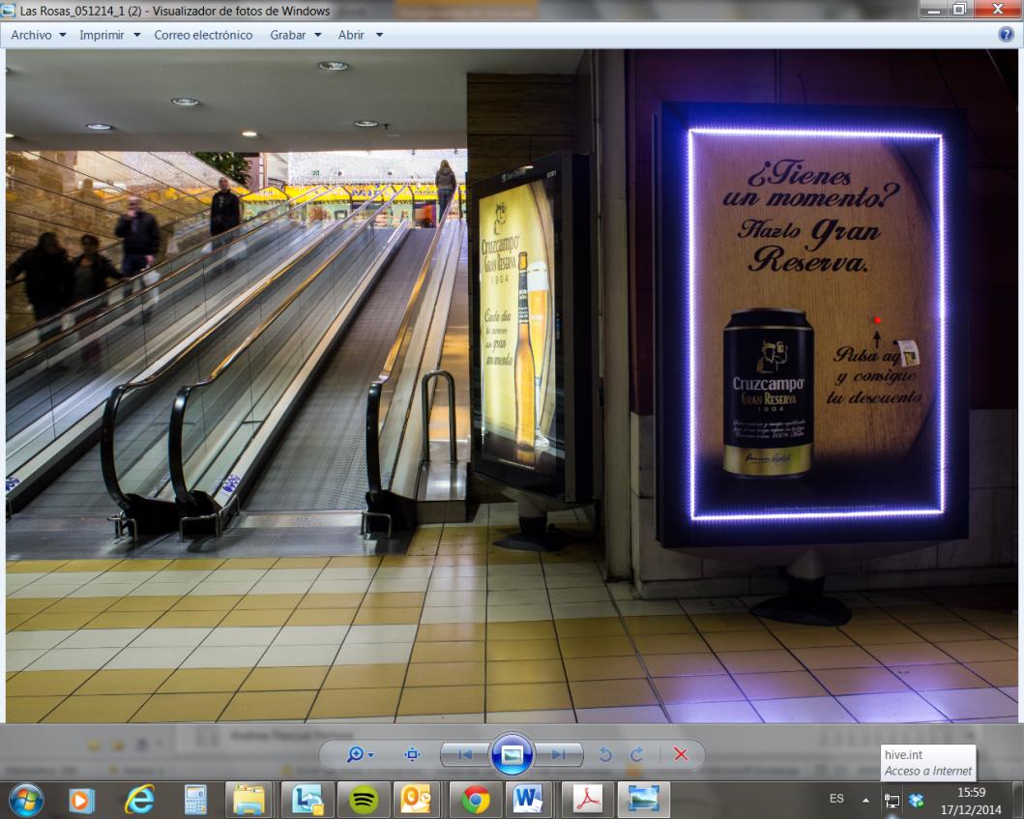Go to the next photo
The width and height of the screenshot is (1024, 819).
(x=559, y=755)
